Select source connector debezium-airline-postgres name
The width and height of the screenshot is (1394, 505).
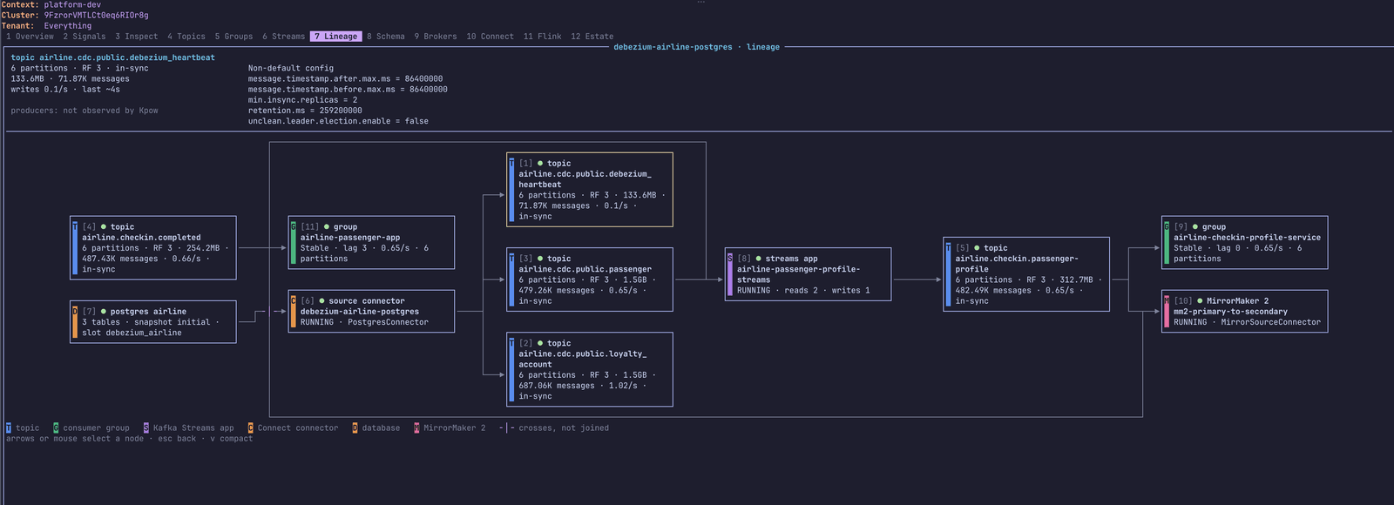(360, 311)
